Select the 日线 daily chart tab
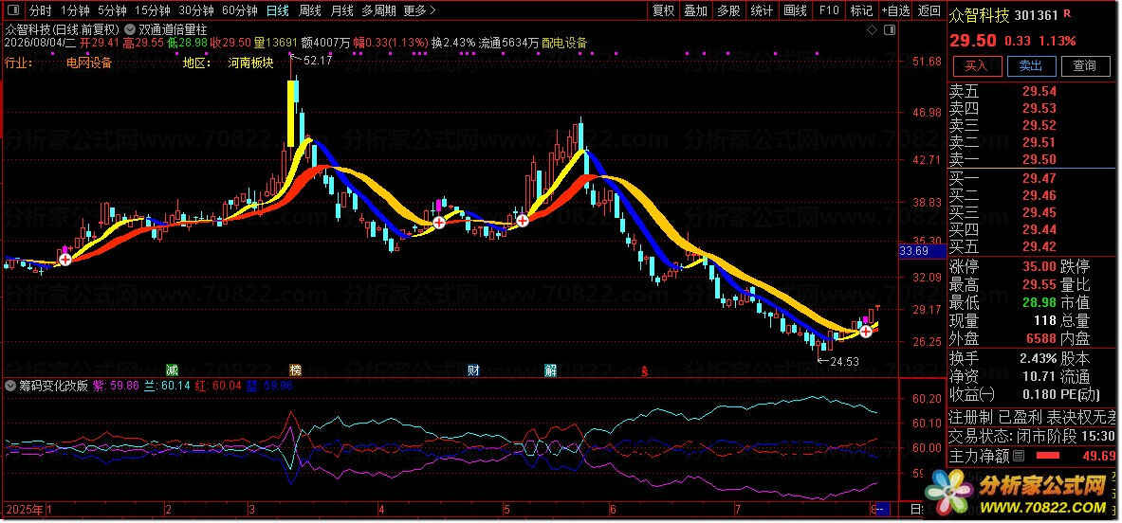This screenshot has width=1122, height=523. (278, 10)
